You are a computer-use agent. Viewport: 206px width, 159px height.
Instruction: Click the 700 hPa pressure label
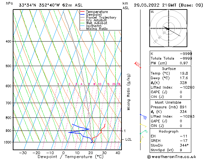(x=9, y=103)
